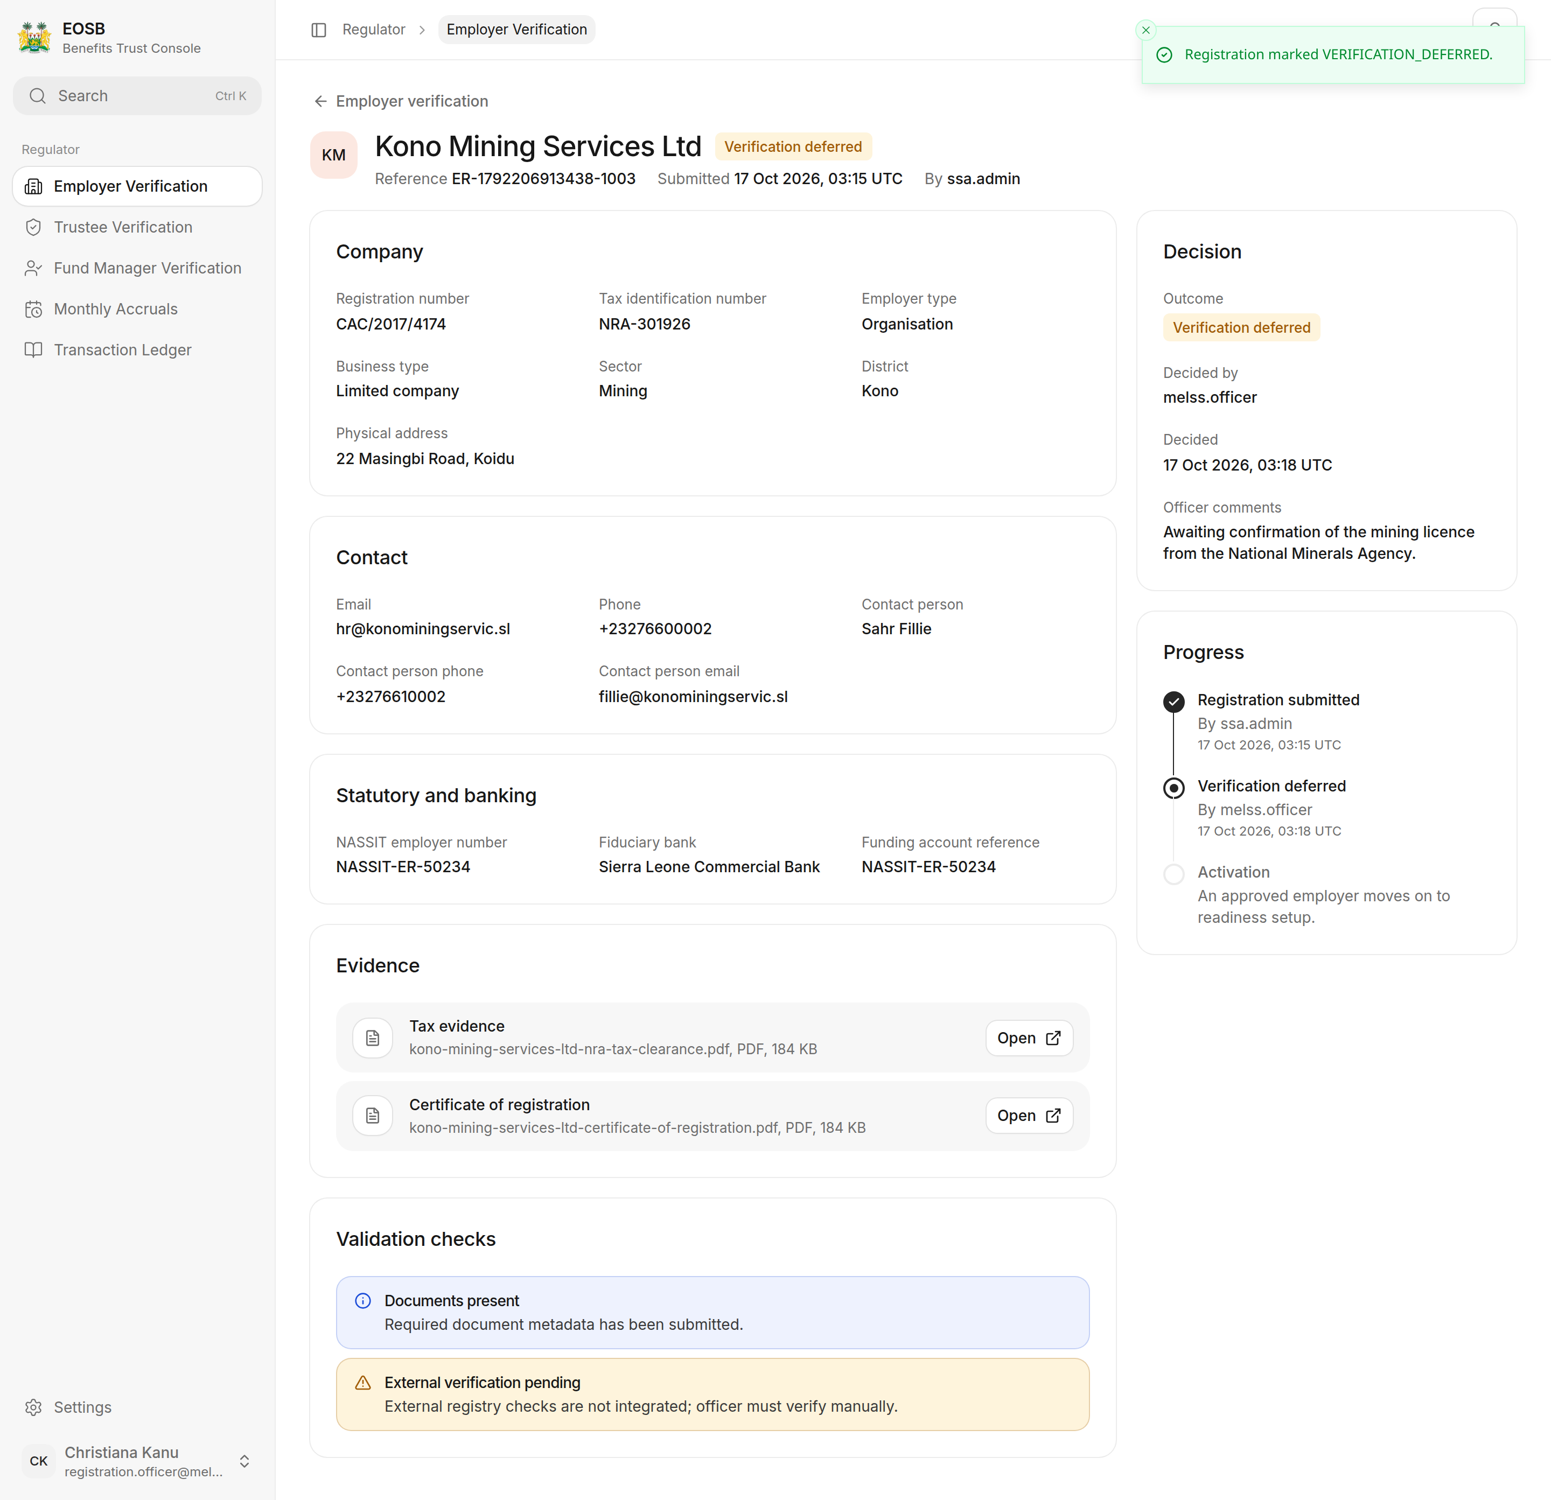Image resolution: width=1551 pixels, height=1500 pixels.
Task: Open the Tax evidence PDF
Action: click(1029, 1038)
